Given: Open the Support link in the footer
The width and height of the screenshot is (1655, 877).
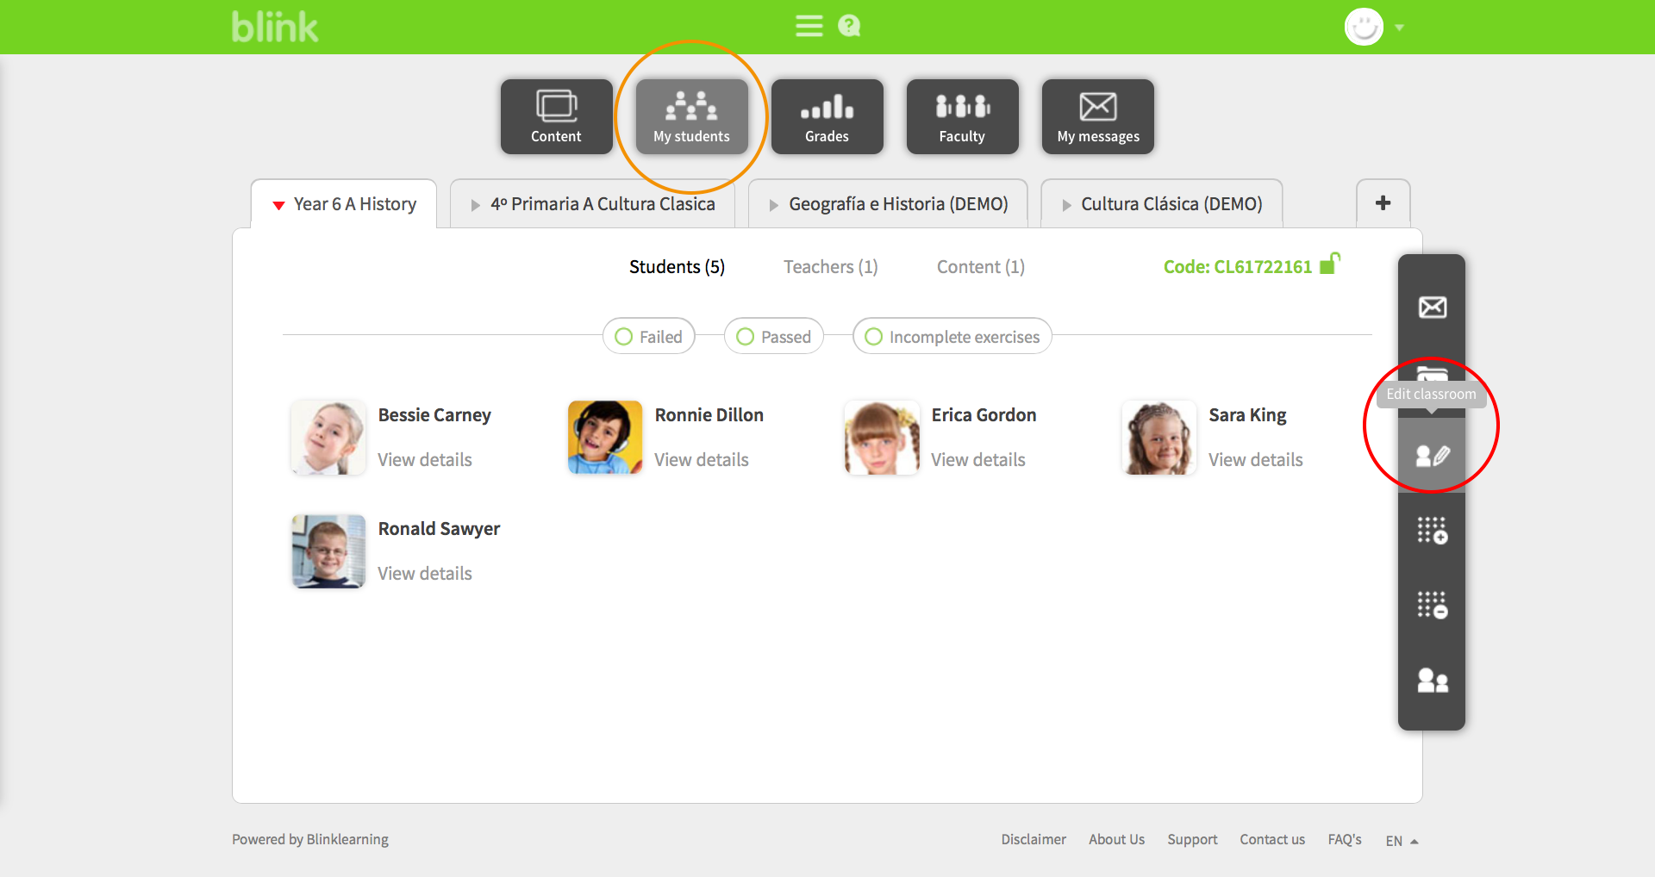Looking at the screenshot, I should pos(1192,838).
